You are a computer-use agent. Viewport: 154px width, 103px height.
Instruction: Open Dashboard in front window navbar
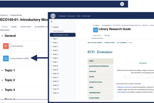click(62, 16)
